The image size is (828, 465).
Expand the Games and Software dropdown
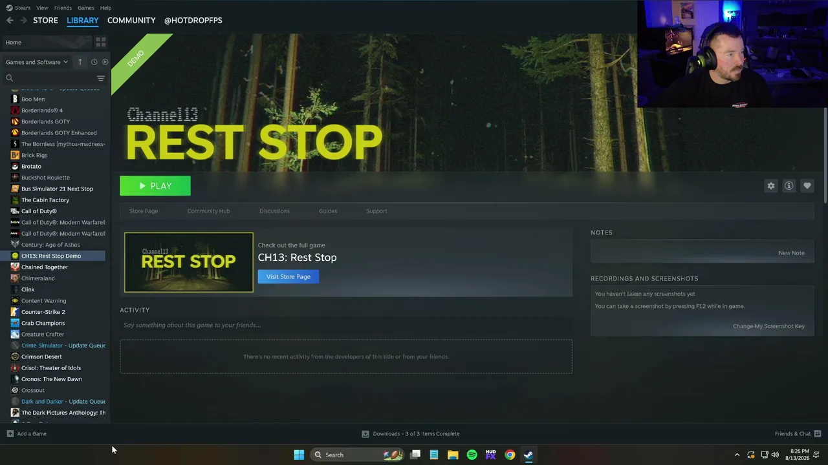coord(37,62)
